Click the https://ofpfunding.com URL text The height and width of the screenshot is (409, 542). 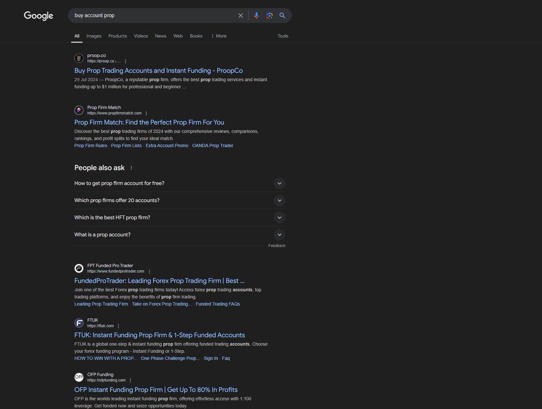[x=106, y=380]
